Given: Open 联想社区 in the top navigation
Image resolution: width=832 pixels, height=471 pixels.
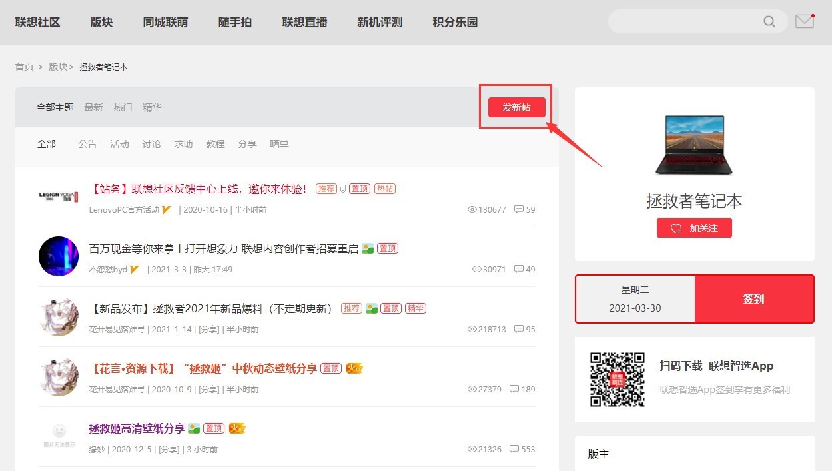Looking at the screenshot, I should tap(38, 22).
